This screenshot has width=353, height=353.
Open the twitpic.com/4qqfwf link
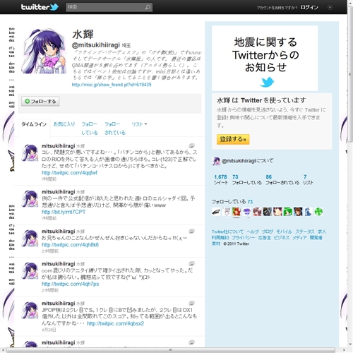(69, 173)
